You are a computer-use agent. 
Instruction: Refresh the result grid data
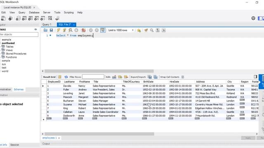(66, 77)
